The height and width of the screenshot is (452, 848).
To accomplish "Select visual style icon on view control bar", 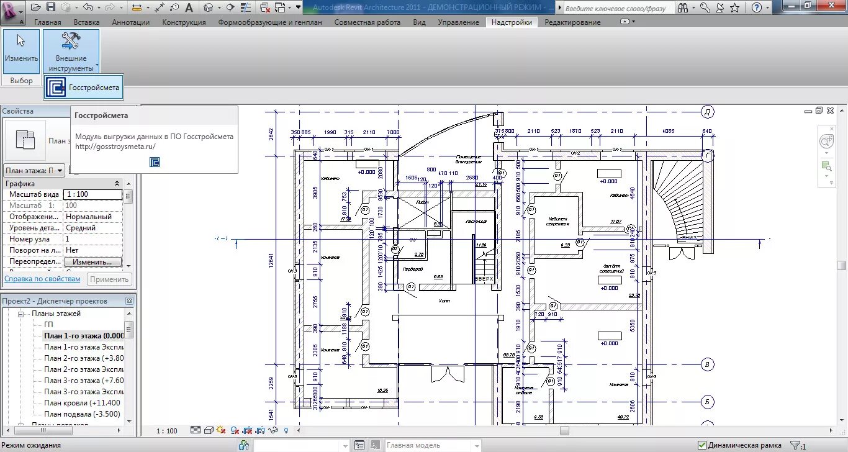I will tap(209, 430).
